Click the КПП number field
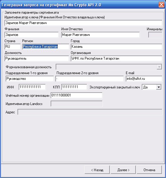This screenshot has width=166, height=178. tap(74, 87)
